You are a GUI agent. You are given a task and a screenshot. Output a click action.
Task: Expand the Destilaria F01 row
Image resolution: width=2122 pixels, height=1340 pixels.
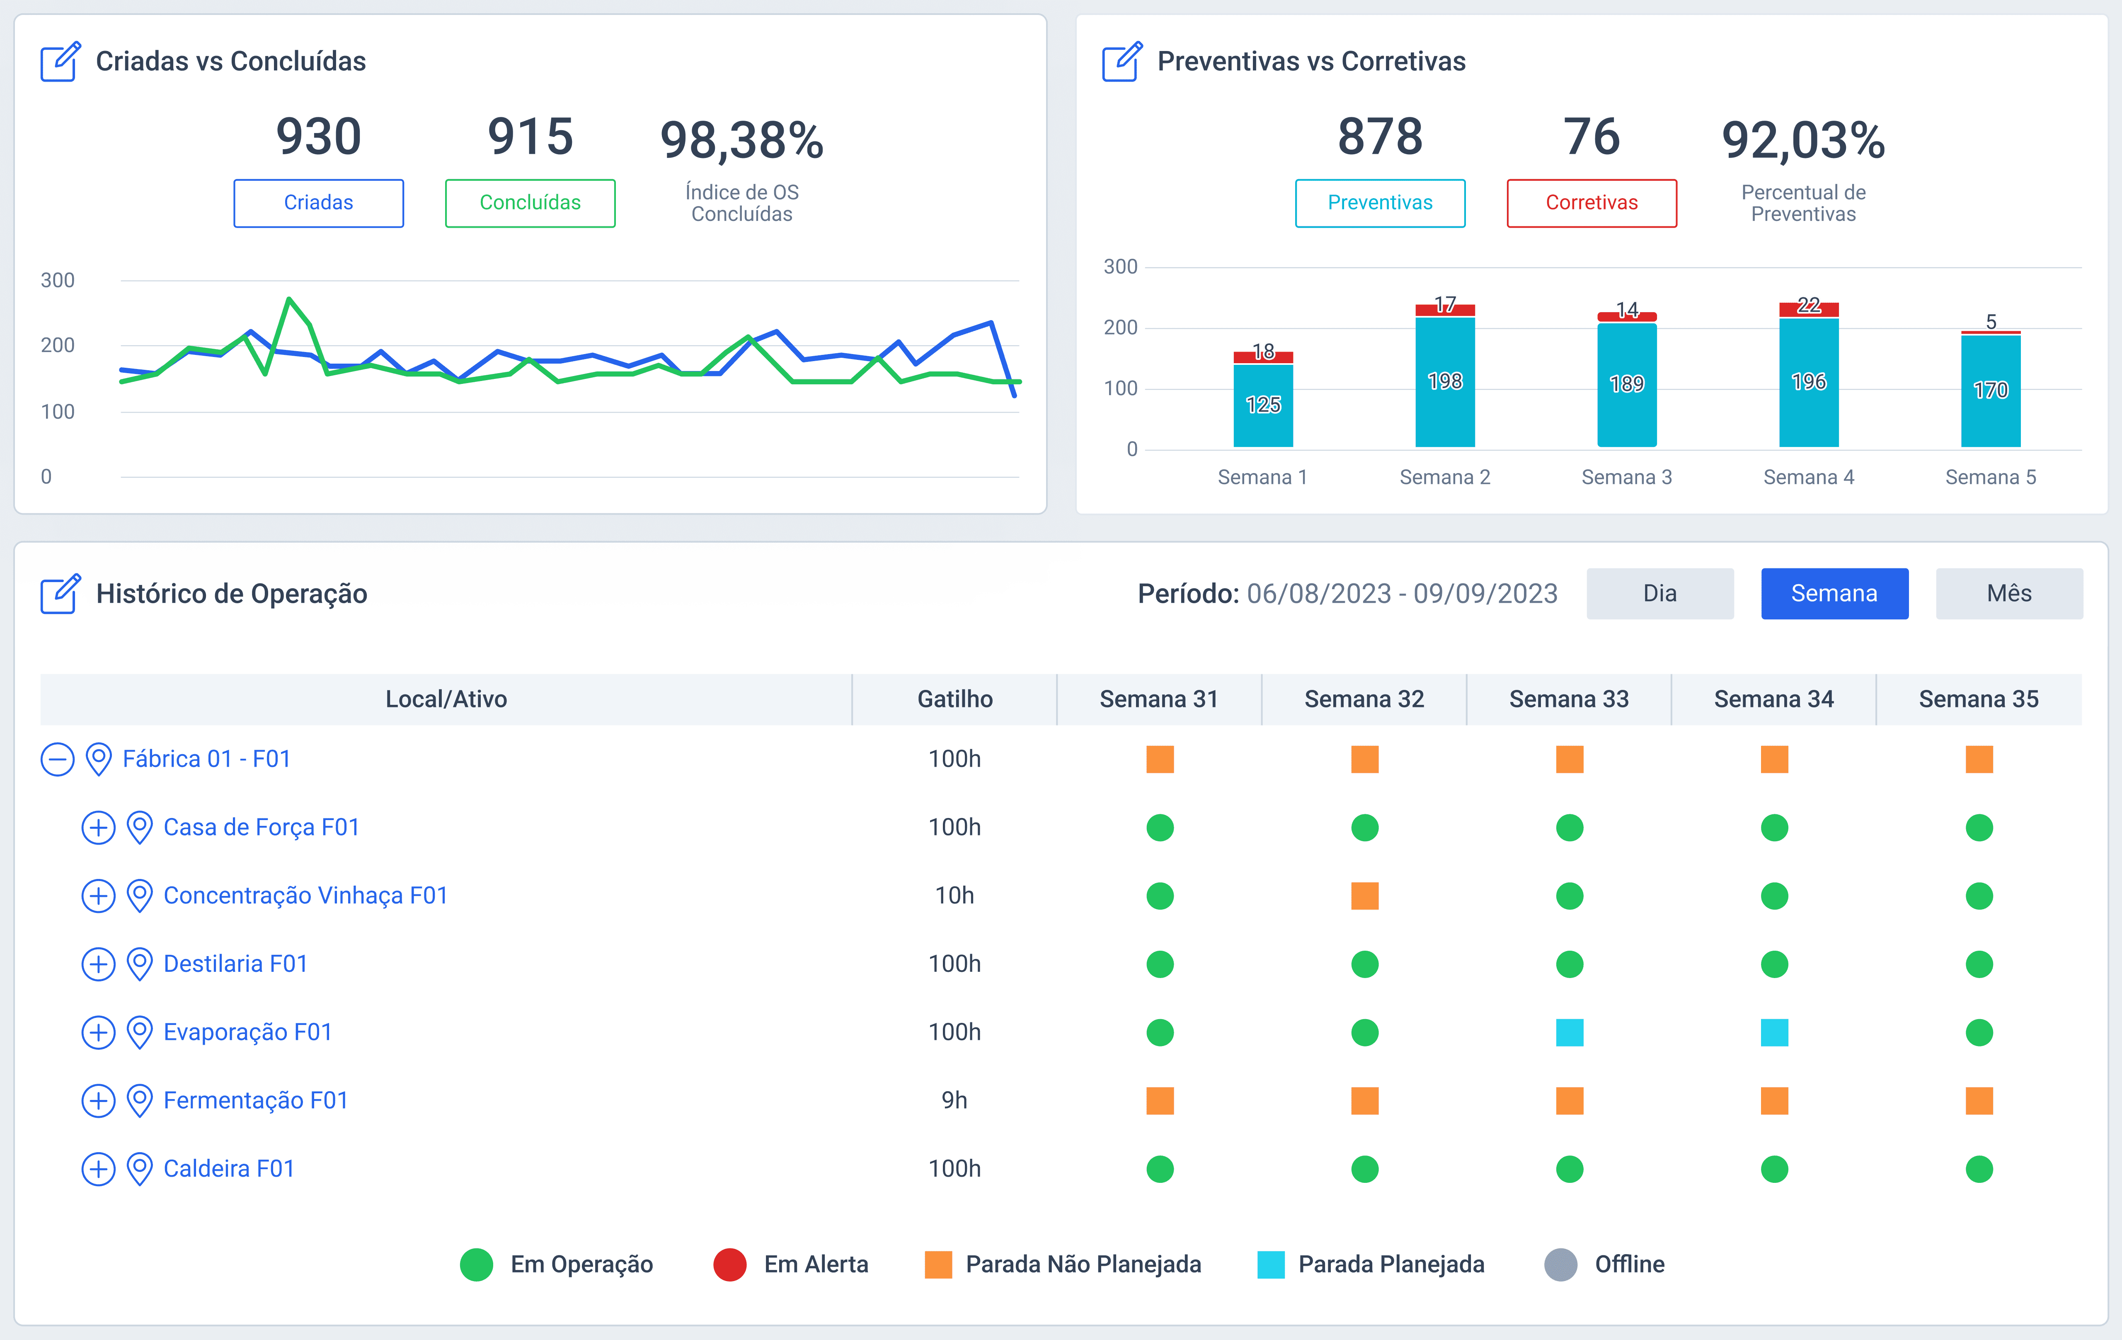click(98, 964)
